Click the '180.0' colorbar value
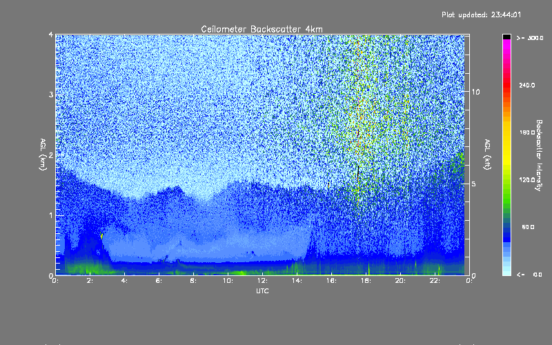This screenshot has height=345, width=552. (527, 132)
